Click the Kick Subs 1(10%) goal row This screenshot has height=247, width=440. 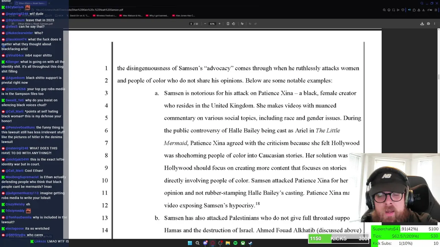[x=406, y=243]
